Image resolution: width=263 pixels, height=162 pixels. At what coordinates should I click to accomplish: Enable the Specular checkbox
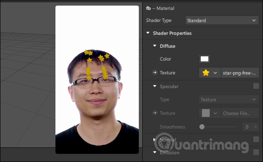point(256,86)
